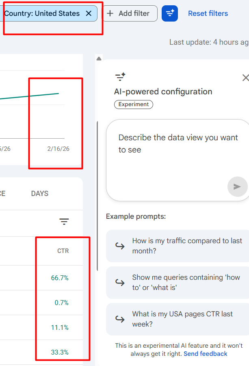Toggle the blue AI filter configuration icon
Screen dimensions: 249x366
coord(170,13)
